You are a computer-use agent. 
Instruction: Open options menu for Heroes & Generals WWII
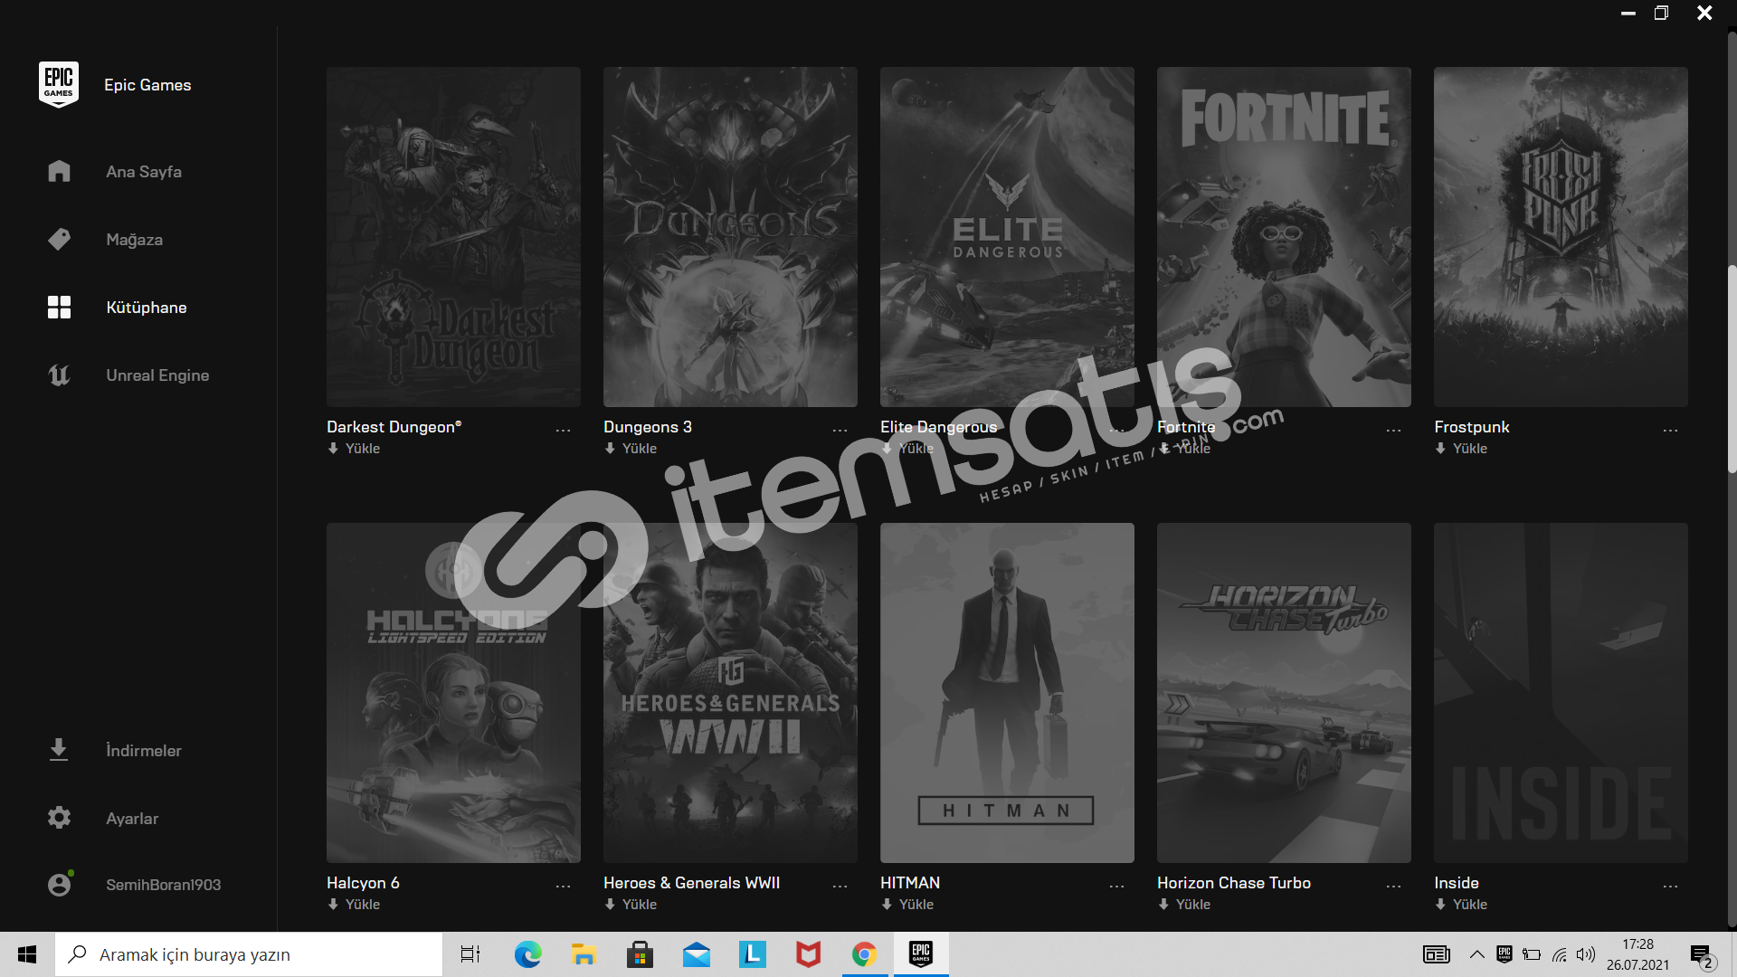pyautogui.click(x=840, y=887)
